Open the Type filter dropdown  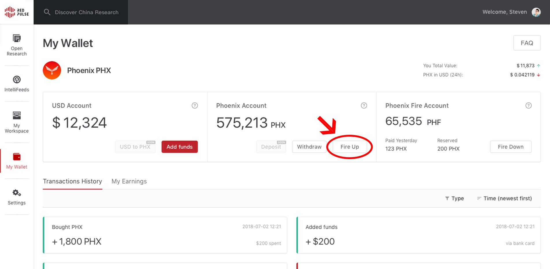point(455,198)
